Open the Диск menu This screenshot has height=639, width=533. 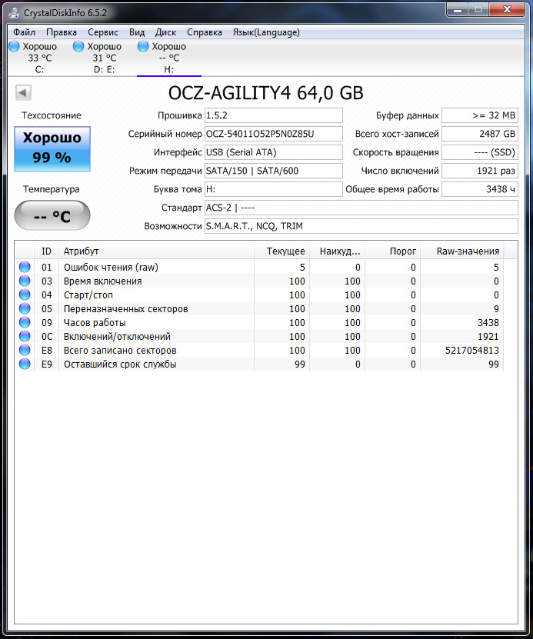tap(165, 32)
